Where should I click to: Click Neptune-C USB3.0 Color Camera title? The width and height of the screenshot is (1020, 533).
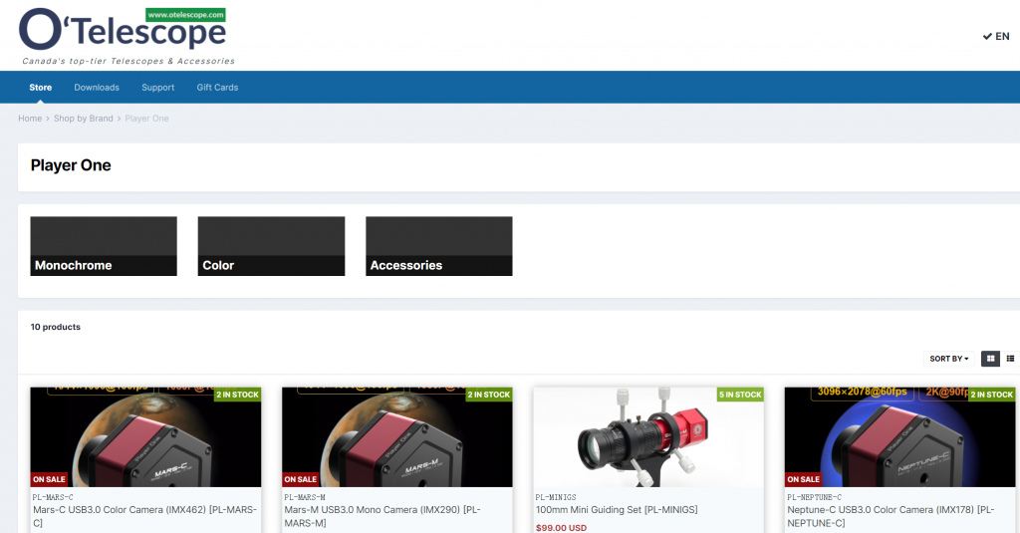[891, 516]
